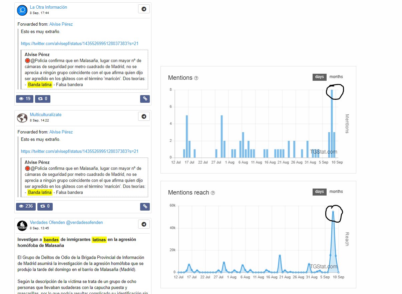Click the forwards count on first post

(x=43, y=98)
